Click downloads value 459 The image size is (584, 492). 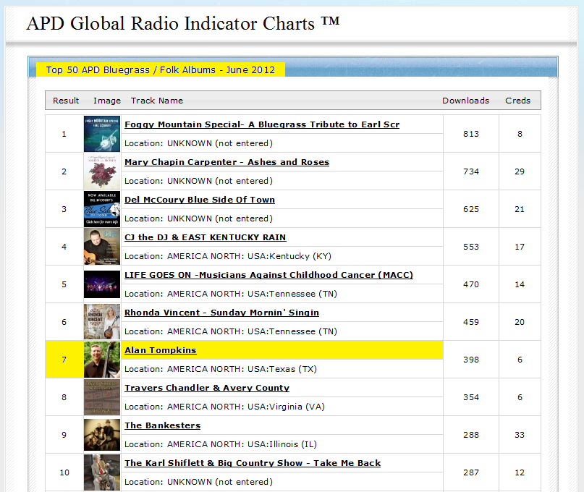click(x=471, y=322)
